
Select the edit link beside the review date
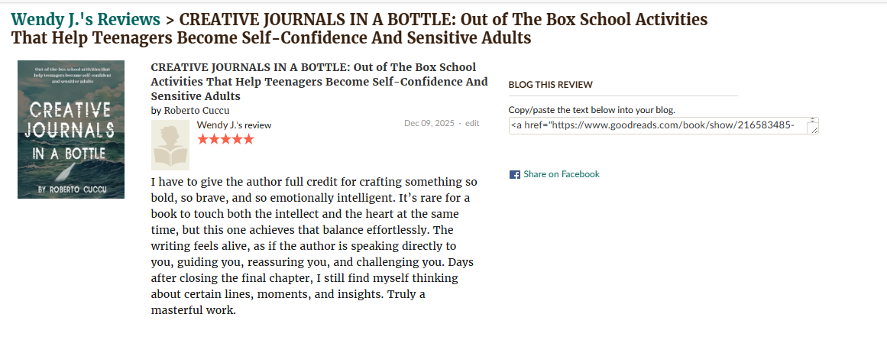point(472,123)
